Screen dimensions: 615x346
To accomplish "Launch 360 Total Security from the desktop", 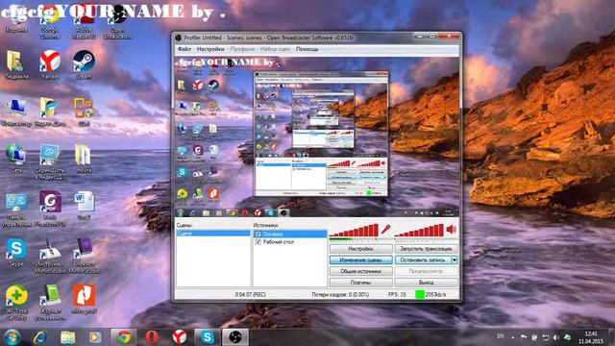I will pos(16,303).
